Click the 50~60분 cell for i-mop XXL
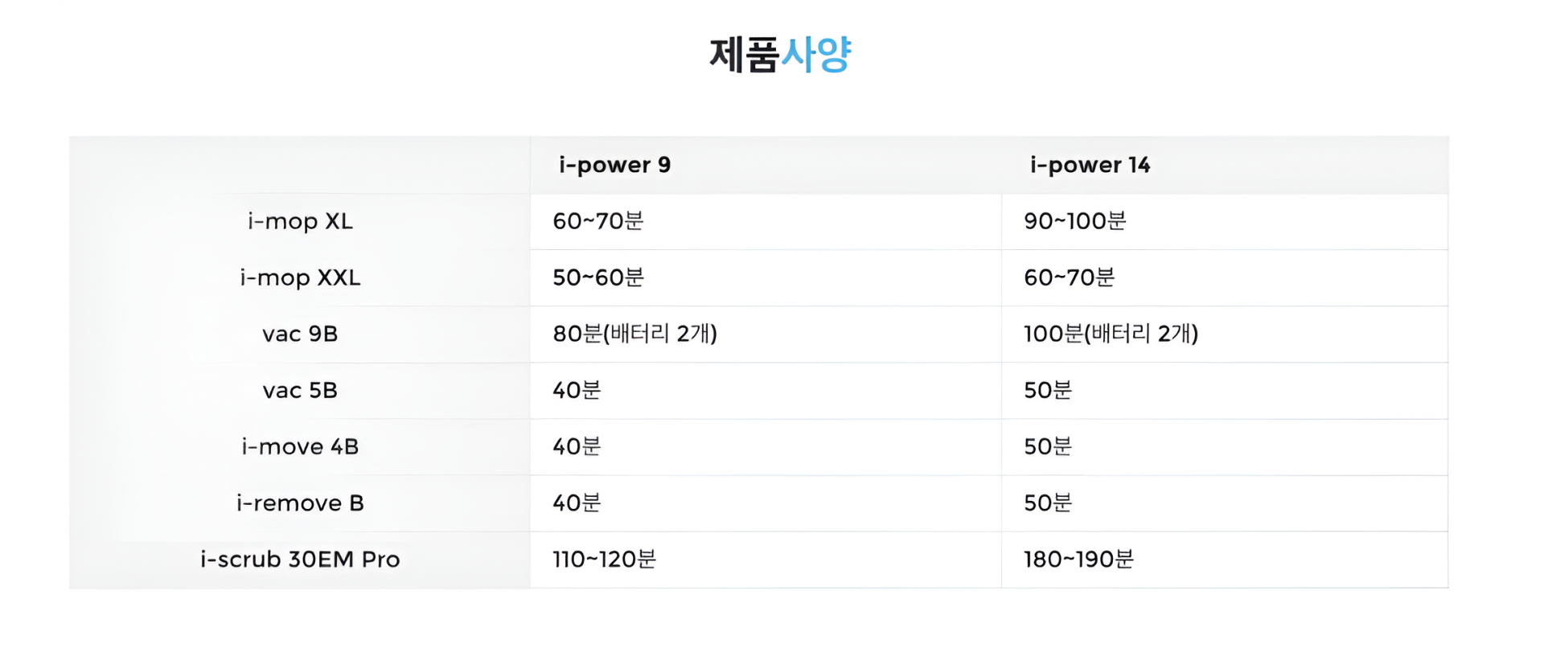Image resolution: width=1544 pixels, height=669 pixels. coord(597,277)
